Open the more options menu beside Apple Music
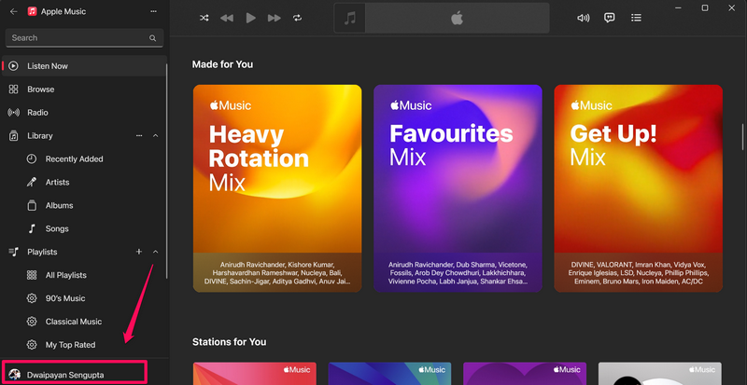Screen dimensions: 747x385 coord(153,11)
